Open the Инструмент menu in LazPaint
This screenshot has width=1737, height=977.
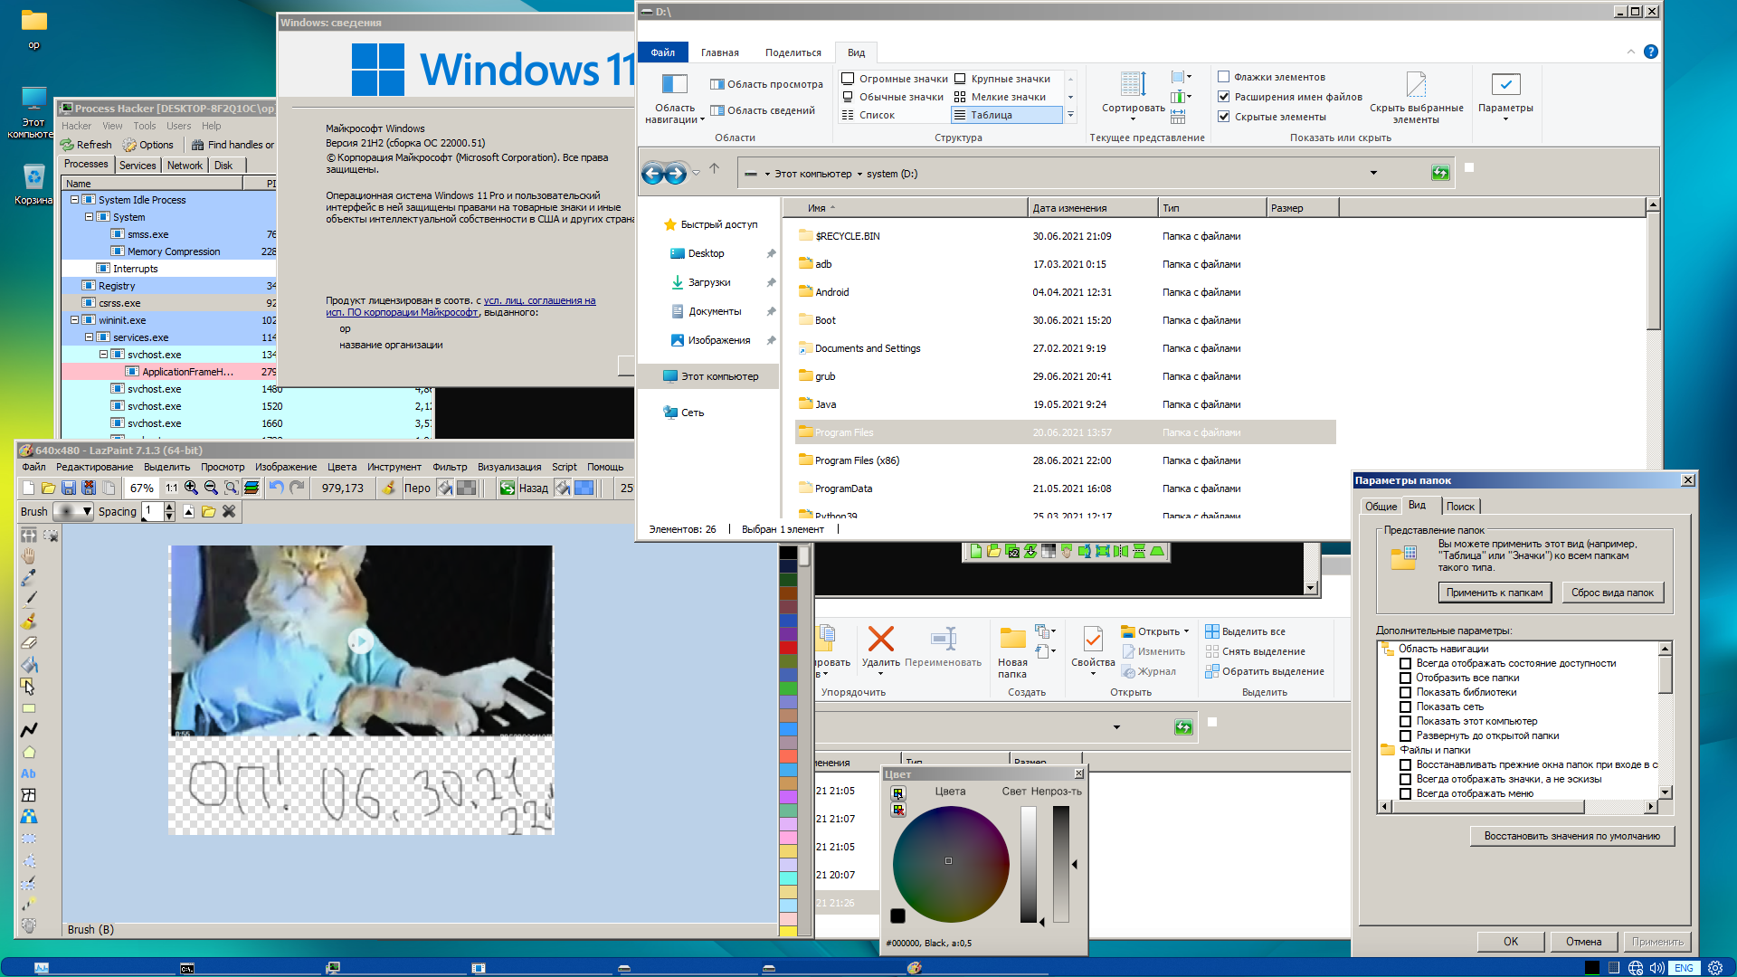[394, 468]
